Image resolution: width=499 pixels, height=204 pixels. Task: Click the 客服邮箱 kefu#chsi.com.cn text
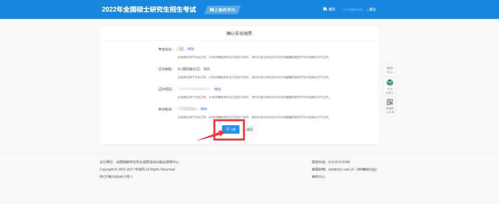345,169
